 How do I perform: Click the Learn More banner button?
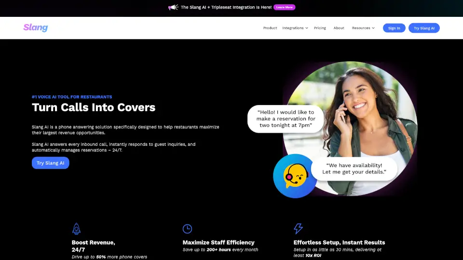click(284, 7)
